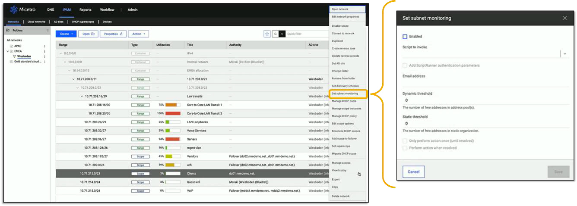577x206 pixels.
Task: Click the Properties toolbar button
Action: [x=113, y=34]
